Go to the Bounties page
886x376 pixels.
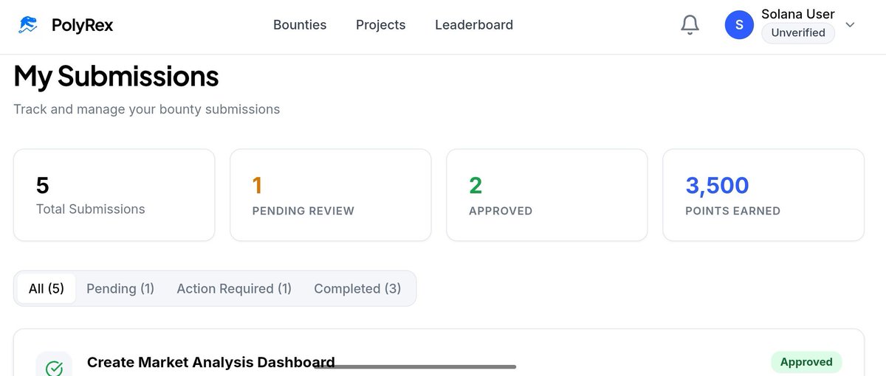coord(300,25)
